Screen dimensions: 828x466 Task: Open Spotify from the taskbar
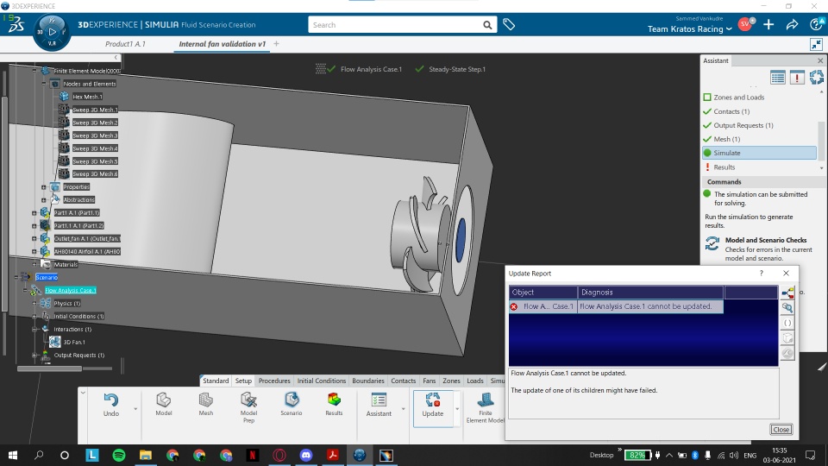119,455
